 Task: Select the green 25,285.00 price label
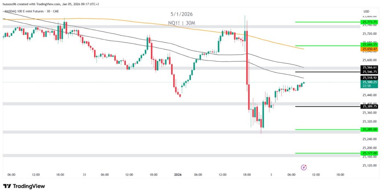[x=369, y=129]
